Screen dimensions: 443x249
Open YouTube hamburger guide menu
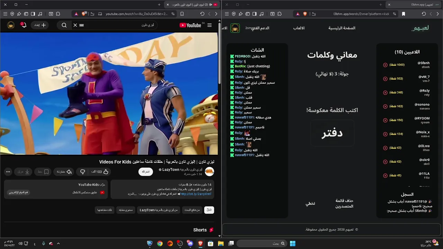coord(209,25)
